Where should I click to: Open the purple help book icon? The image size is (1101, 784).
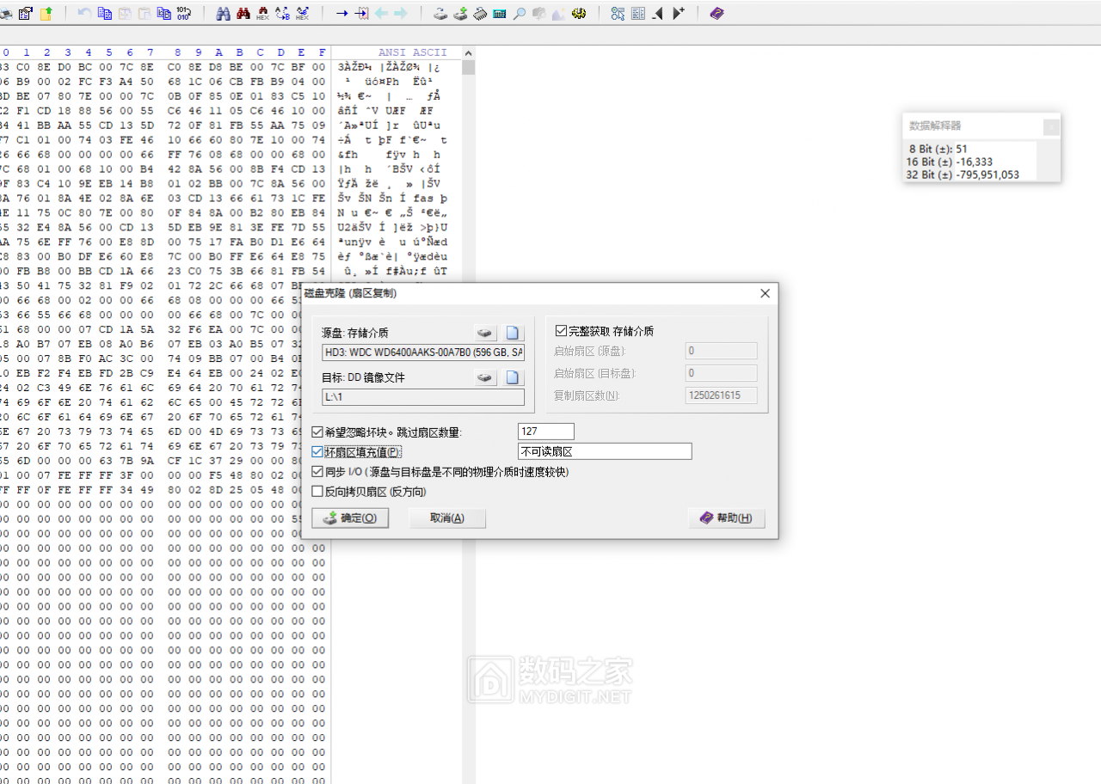pyautogui.click(x=717, y=13)
